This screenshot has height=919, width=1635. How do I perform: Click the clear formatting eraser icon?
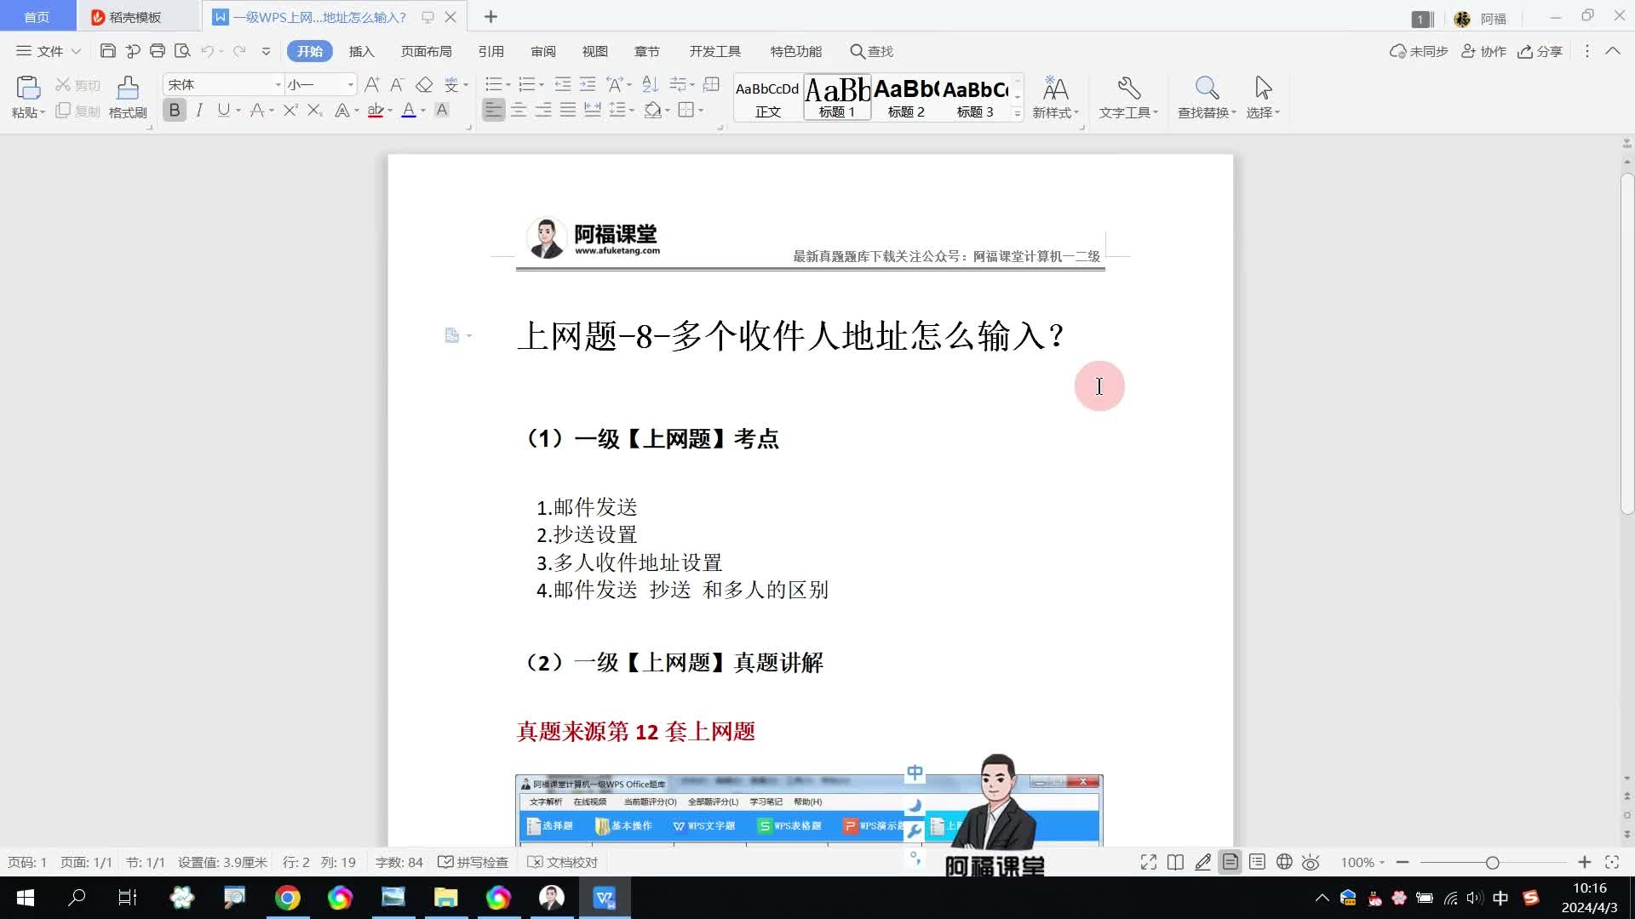pyautogui.click(x=424, y=84)
